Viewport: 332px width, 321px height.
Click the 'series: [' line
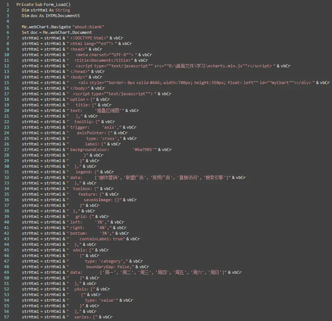67,317
